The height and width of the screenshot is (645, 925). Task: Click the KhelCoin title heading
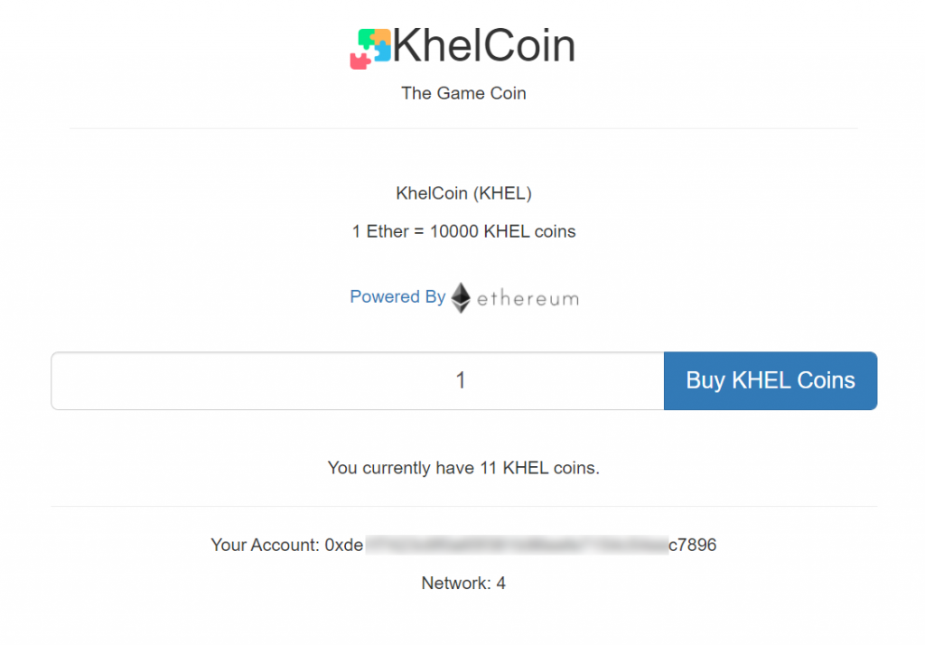coord(484,45)
